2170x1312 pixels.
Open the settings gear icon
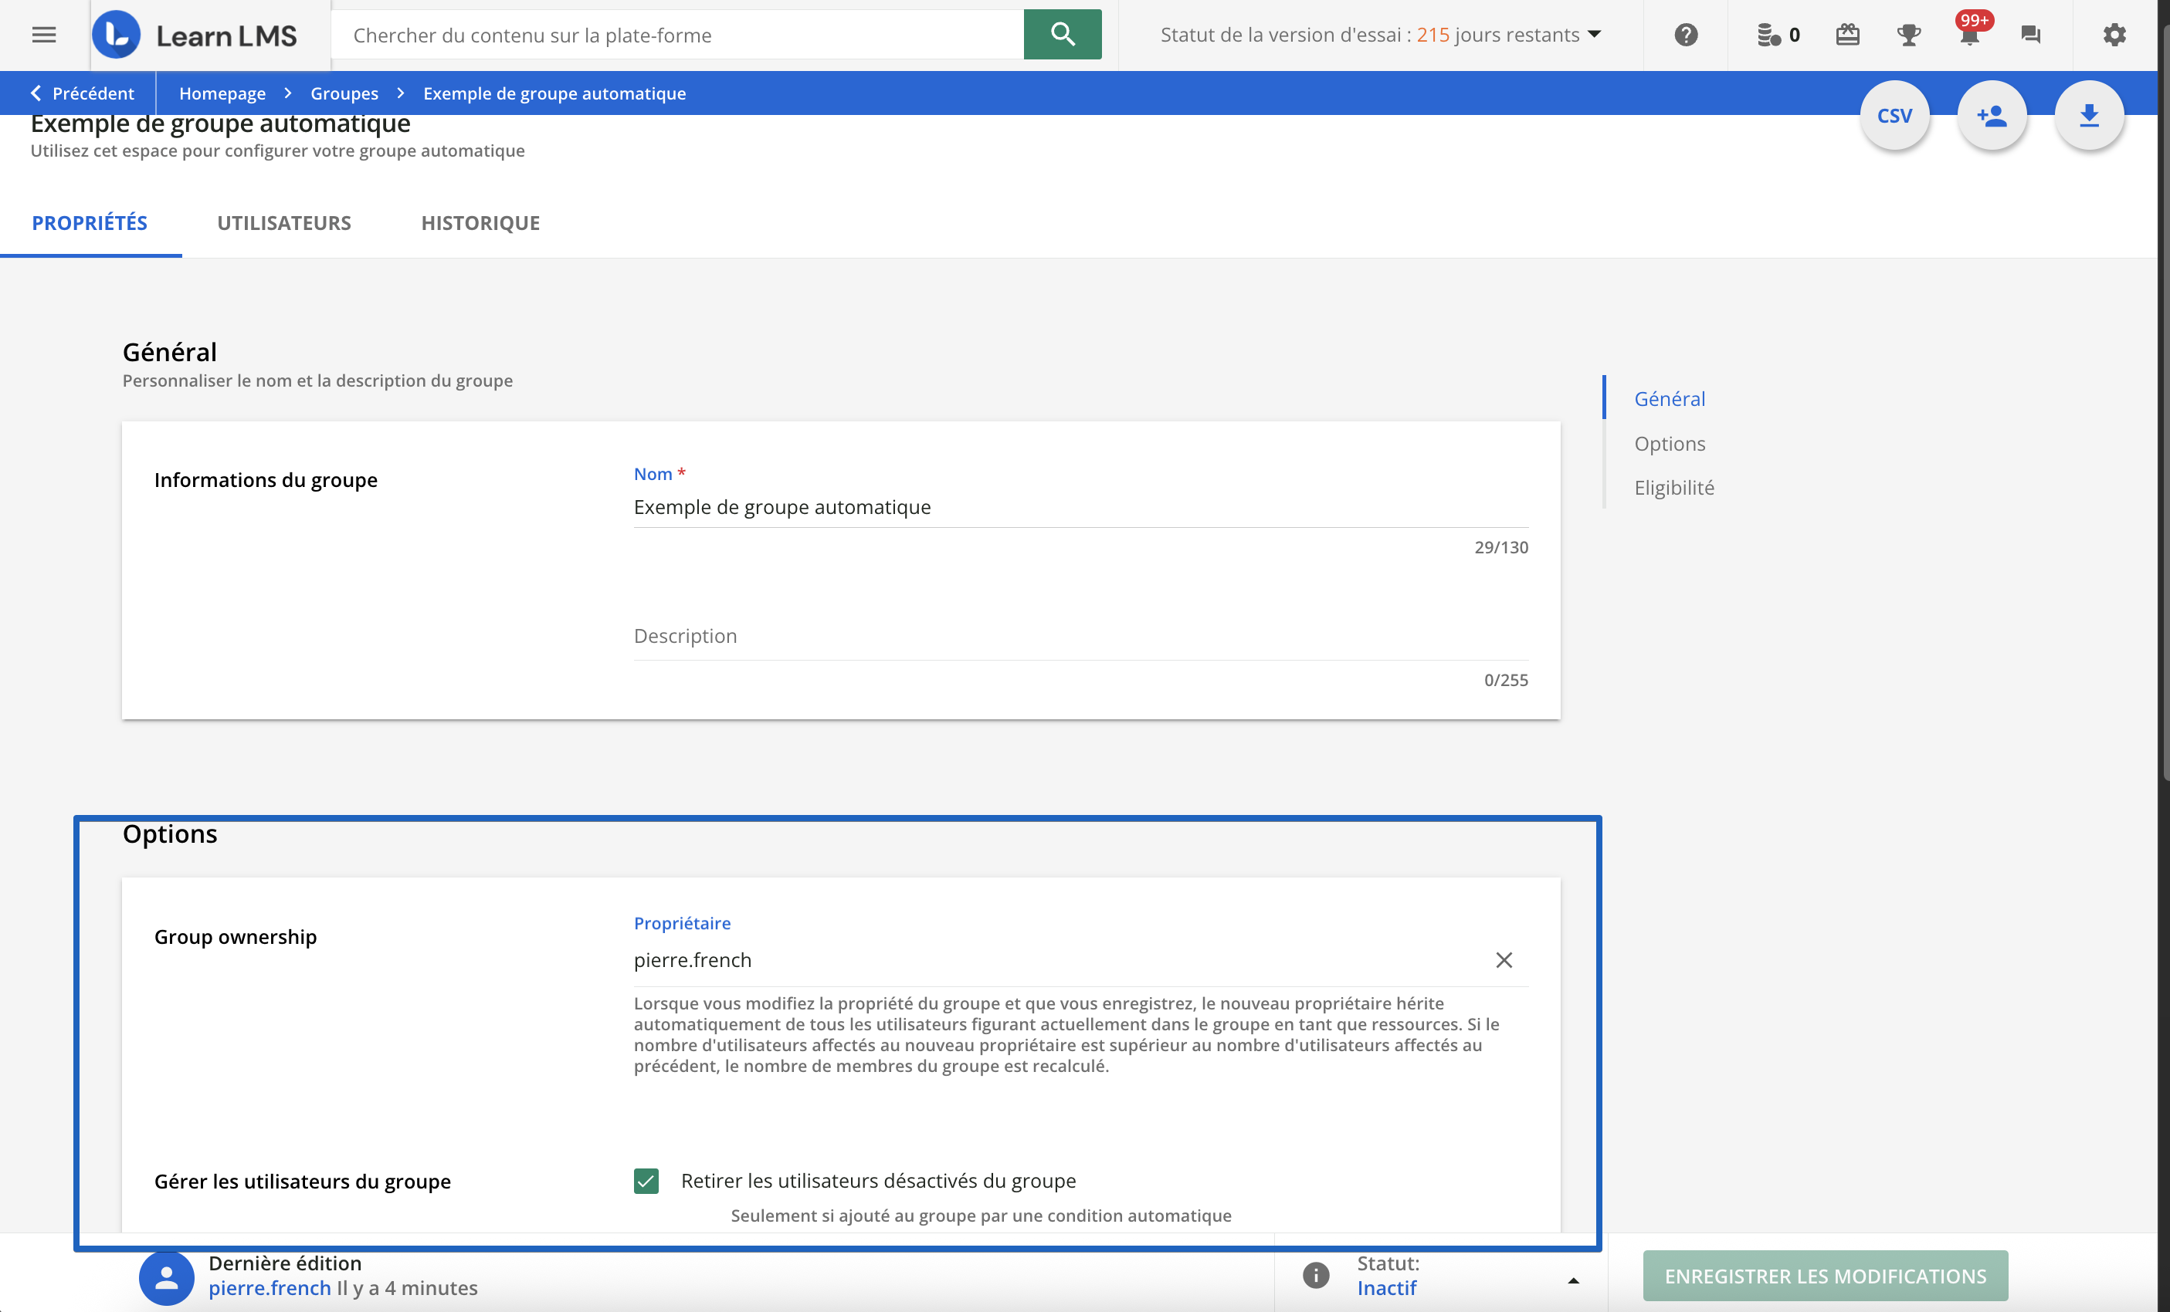[x=2114, y=36]
